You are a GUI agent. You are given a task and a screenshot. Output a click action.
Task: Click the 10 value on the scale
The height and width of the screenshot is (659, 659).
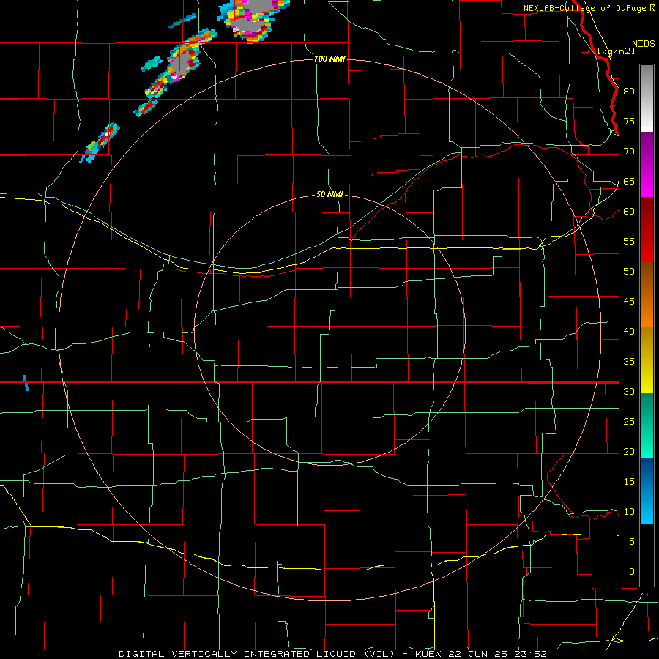[x=629, y=512]
